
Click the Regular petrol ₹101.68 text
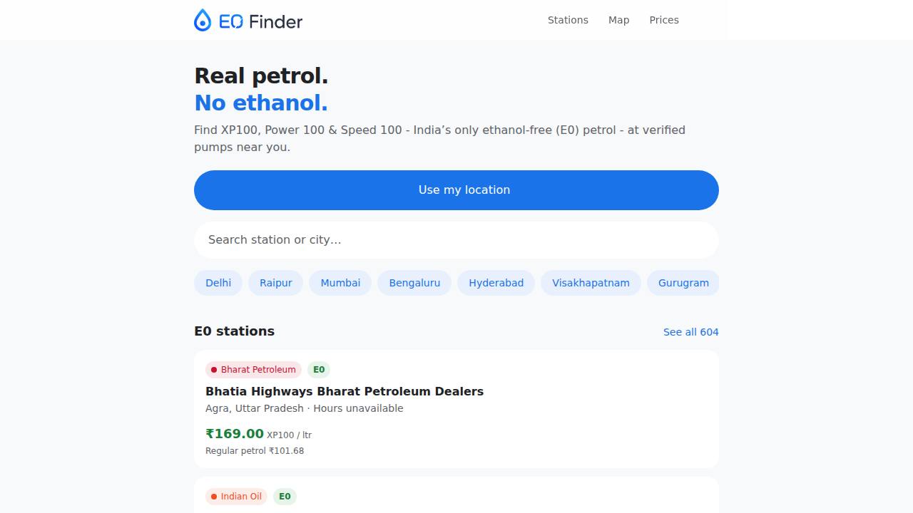(x=255, y=451)
